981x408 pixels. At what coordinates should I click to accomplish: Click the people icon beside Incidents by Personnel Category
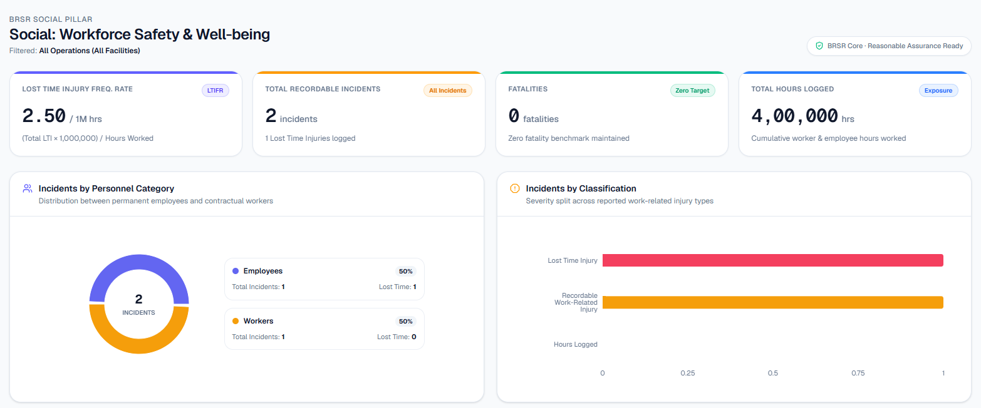point(28,188)
